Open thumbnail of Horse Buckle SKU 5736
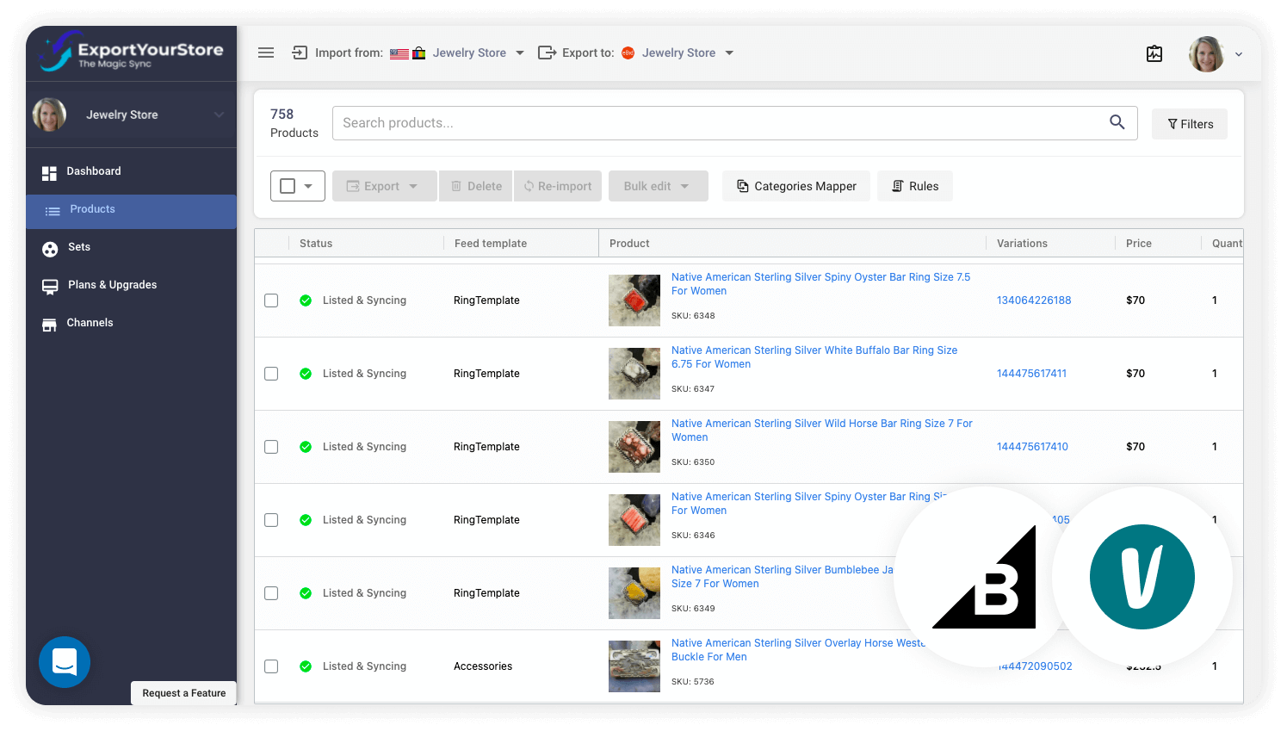Image resolution: width=1287 pixels, height=731 pixels. point(634,666)
